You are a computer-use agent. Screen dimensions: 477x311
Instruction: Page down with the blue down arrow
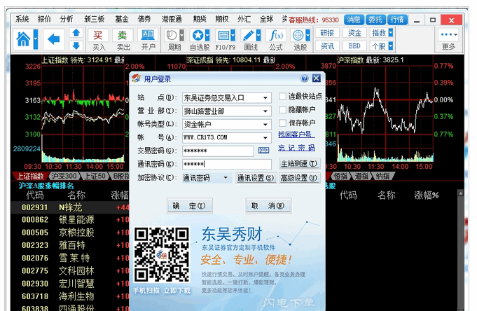[x=76, y=46]
